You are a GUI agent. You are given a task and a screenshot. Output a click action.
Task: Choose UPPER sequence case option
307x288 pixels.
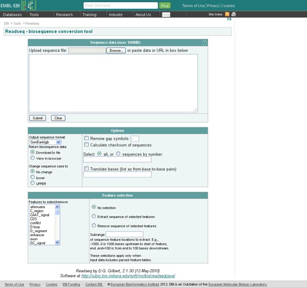tap(33, 183)
